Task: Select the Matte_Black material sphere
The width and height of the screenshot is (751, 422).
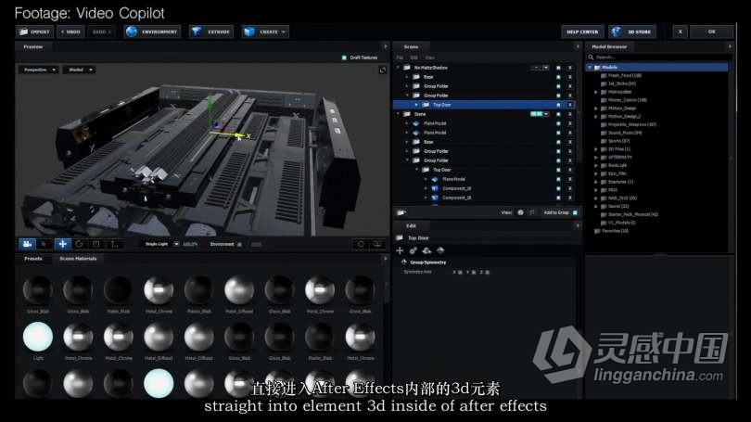Action: click(x=119, y=290)
